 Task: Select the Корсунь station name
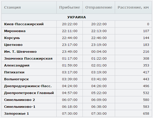pyautogui.click(x=12, y=38)
